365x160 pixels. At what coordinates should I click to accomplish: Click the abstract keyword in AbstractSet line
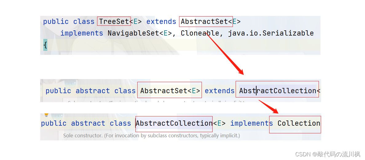(93, 90)
